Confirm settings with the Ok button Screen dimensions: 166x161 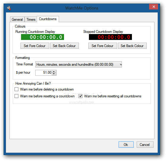tap(126, 144)
